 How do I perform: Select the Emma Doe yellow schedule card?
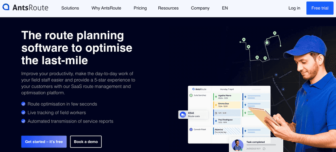pos(227,105)
